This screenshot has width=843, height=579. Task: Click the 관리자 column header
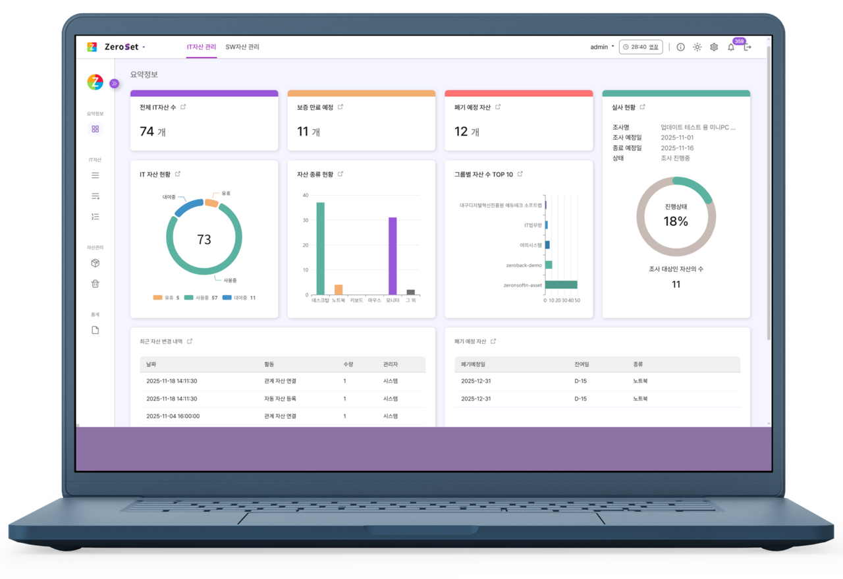[x=391, y=364]
